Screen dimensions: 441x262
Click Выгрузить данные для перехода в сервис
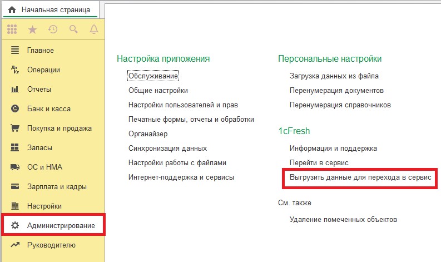click(x=360, y=178)
